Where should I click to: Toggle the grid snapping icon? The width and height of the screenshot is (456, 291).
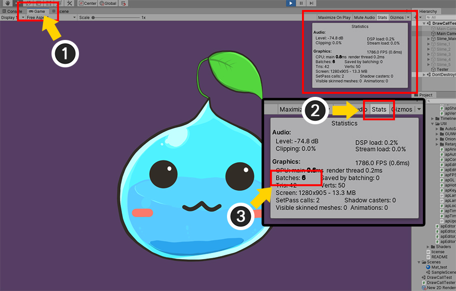[123, 3]
